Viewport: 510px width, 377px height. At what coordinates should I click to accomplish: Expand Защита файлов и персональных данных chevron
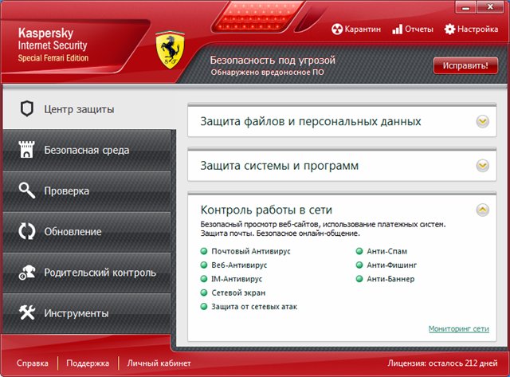point(483,121)
